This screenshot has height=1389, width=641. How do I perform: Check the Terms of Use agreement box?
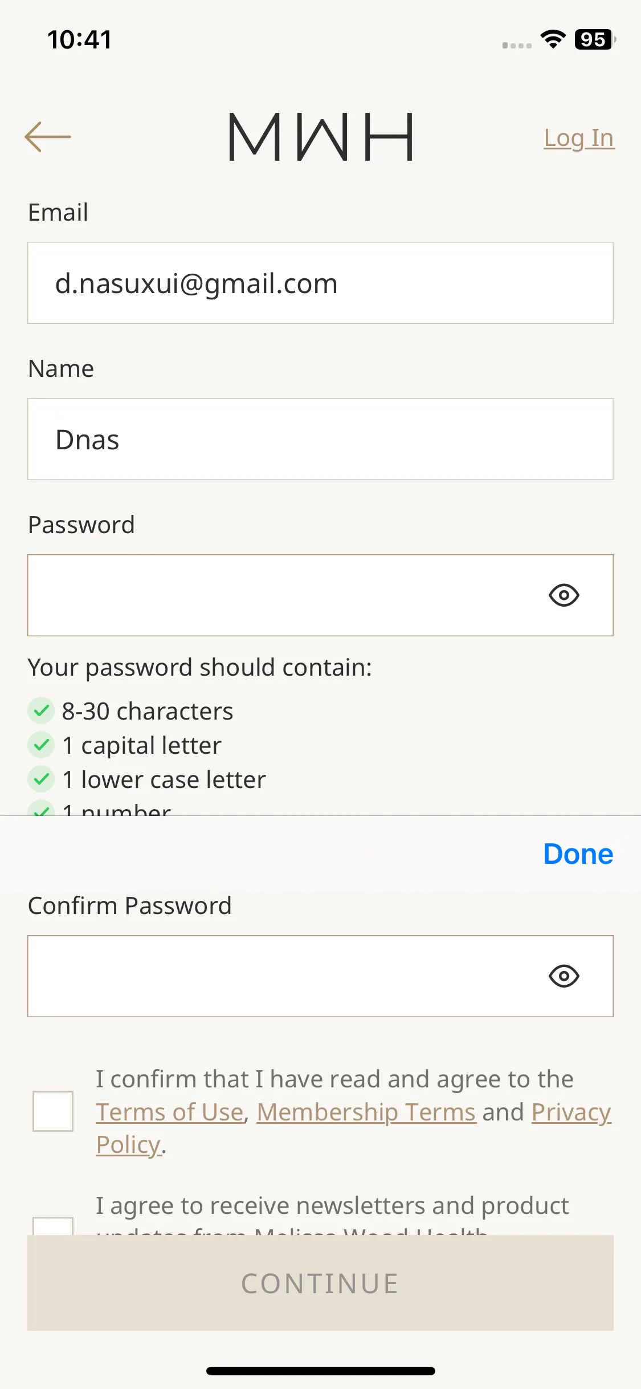click(53, 1111)
